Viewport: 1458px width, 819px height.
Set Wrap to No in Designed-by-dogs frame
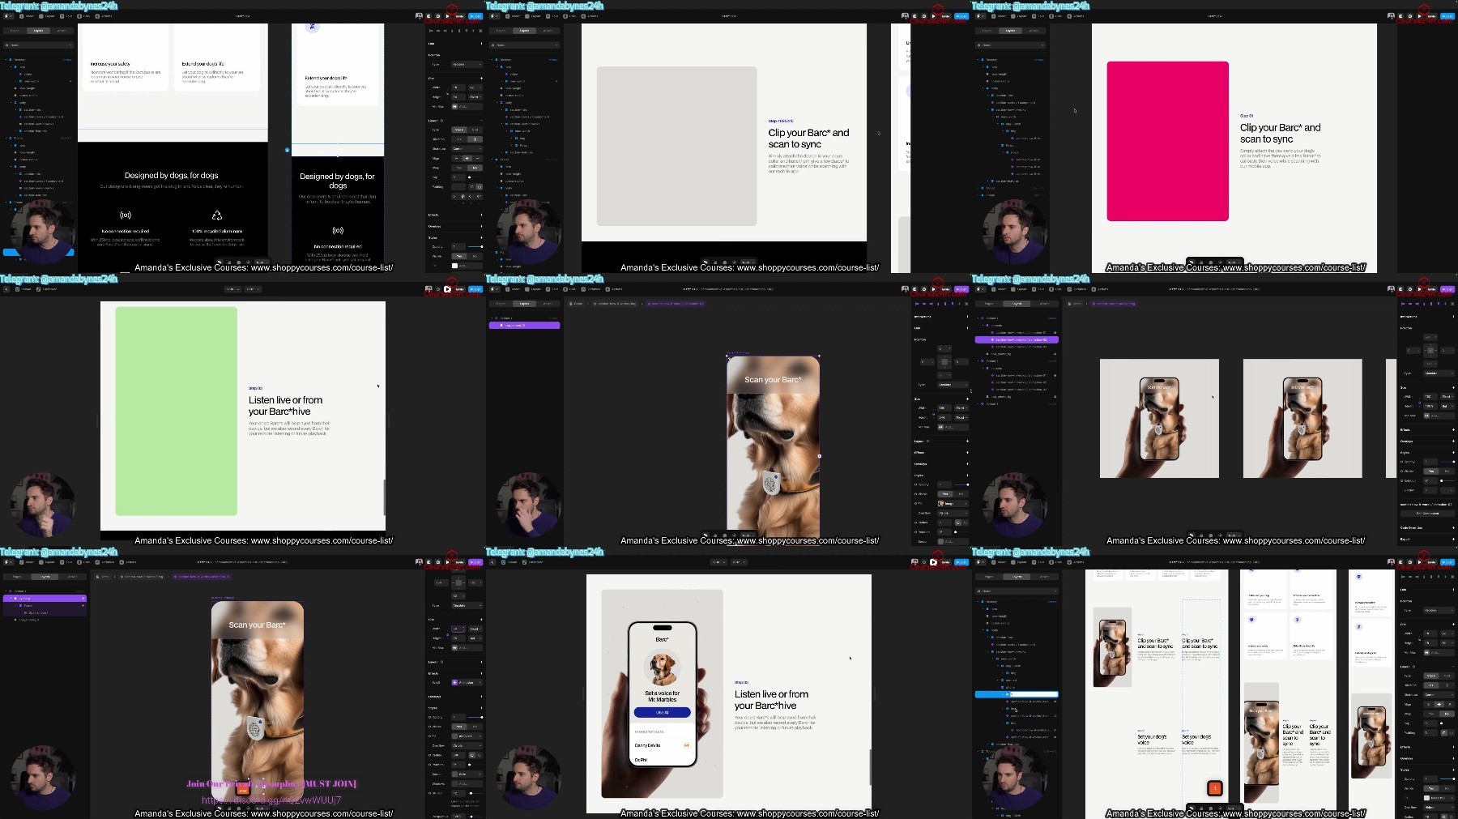pyautogui.click(x=475, y=168)
